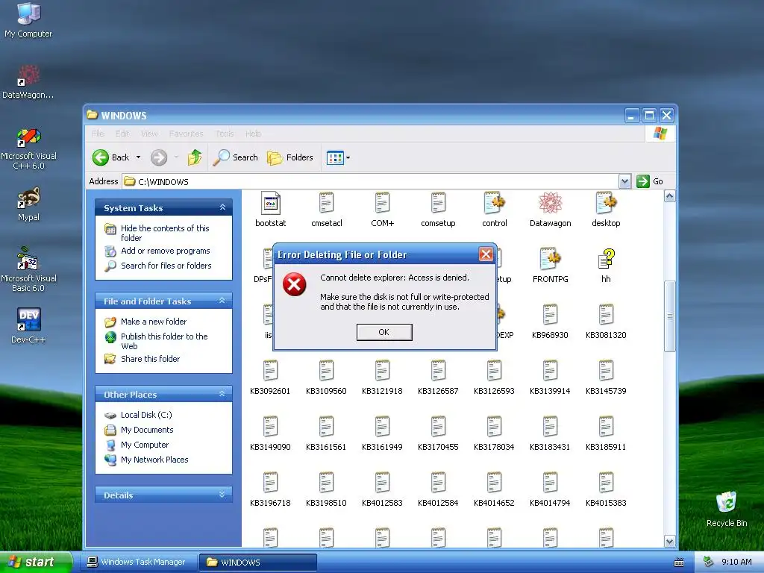
Task: Click Add or remove programs link
Action: [165, 251]
